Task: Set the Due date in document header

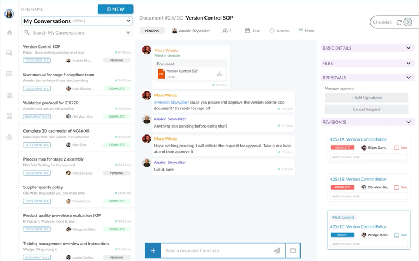Action: (x=253, y=31)
